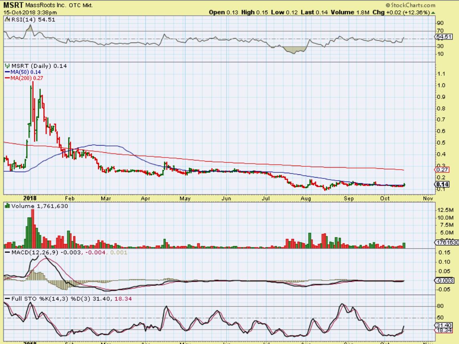
Task: Click the green up arrow next to Chg
Action: pos(433,12)
